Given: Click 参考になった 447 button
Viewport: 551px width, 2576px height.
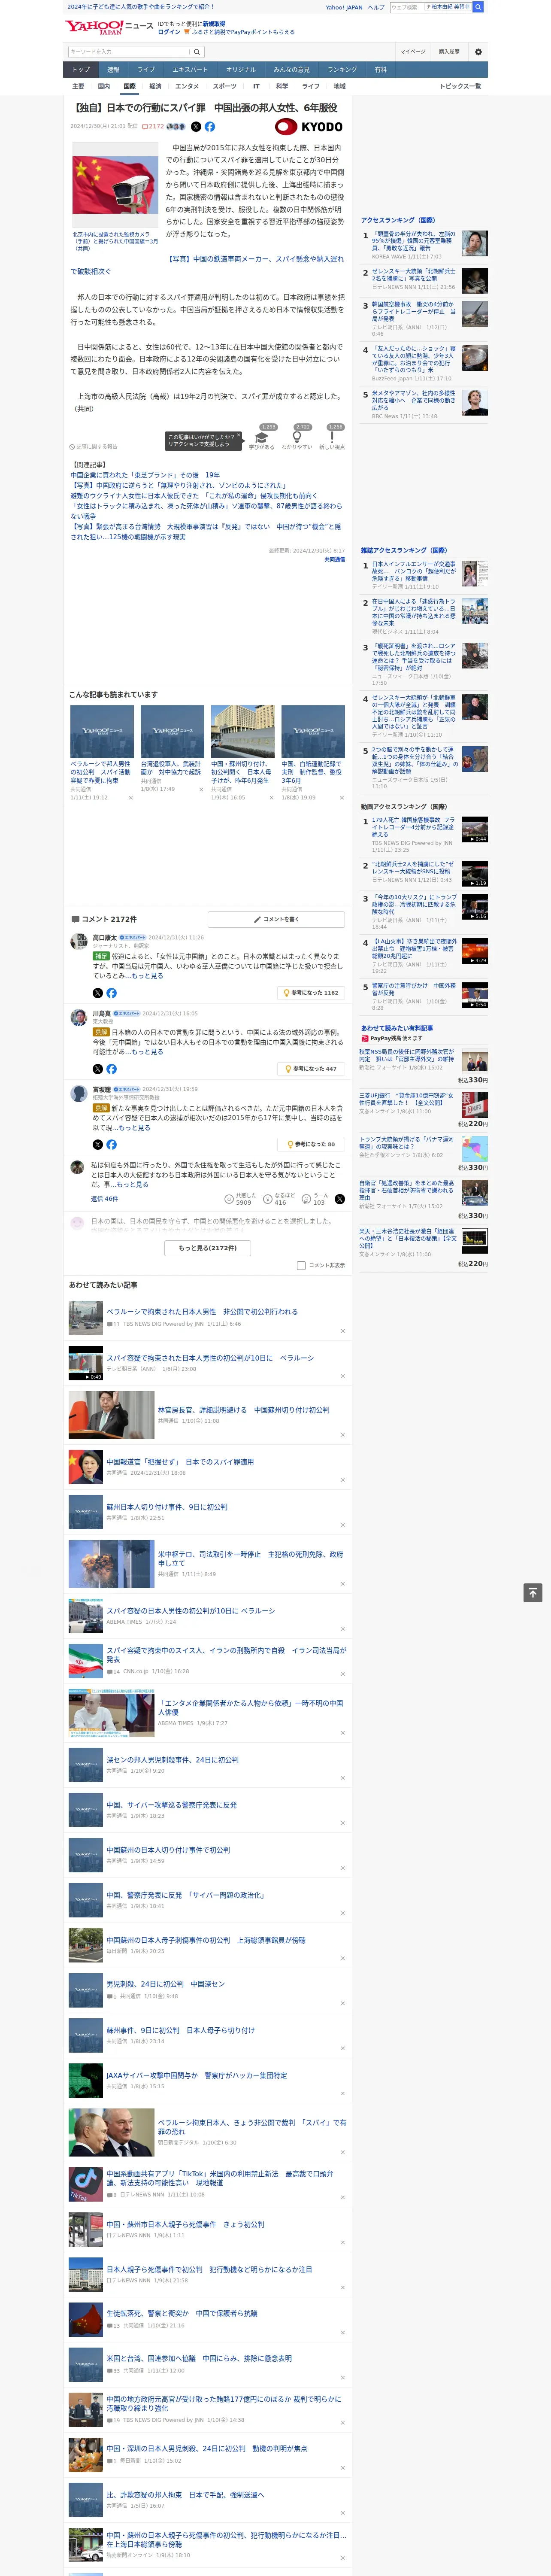Looking at the screenshot, I should 311,1069.
